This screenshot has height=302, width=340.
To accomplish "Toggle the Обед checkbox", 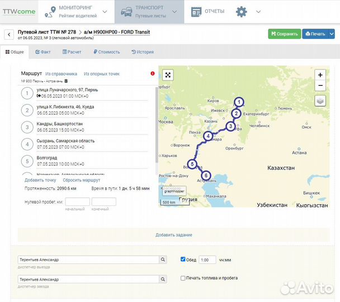I will coord(183,259).
